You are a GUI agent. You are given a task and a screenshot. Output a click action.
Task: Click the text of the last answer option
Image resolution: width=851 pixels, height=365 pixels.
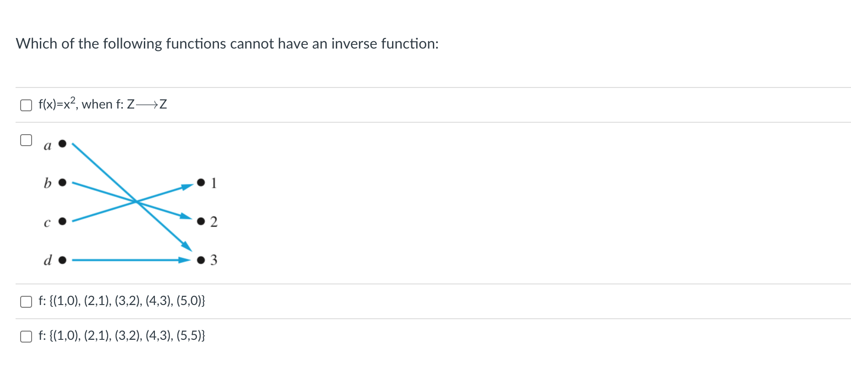(x=122, y=336)
